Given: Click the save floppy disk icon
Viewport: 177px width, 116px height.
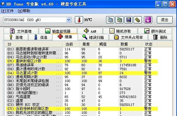Looking at the screenshot, I should (128, 20).
